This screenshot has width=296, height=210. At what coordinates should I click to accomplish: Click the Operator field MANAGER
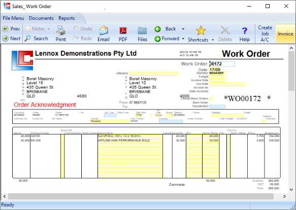(217, 73)
